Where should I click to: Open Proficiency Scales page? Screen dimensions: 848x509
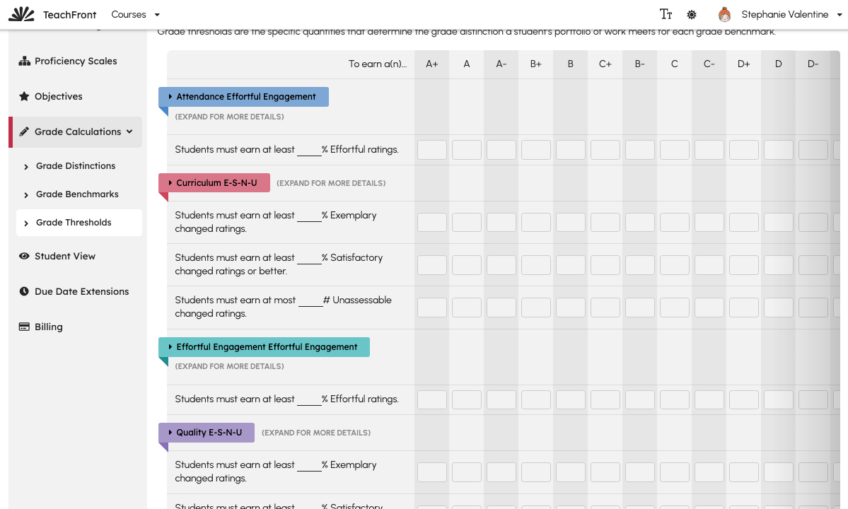click(76, 61)
